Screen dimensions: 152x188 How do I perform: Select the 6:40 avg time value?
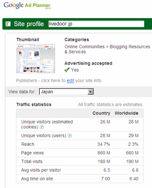coord(134,179)
